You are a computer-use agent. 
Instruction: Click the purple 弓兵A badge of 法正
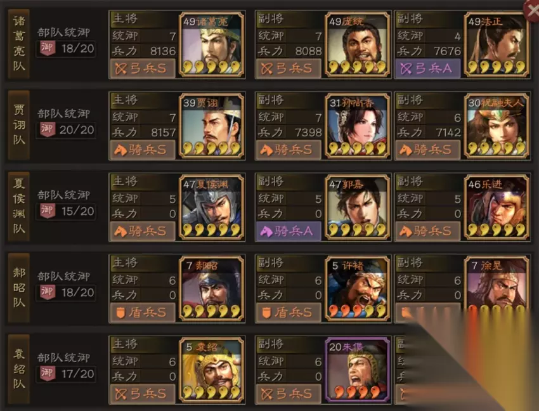(x=427, y=68)
